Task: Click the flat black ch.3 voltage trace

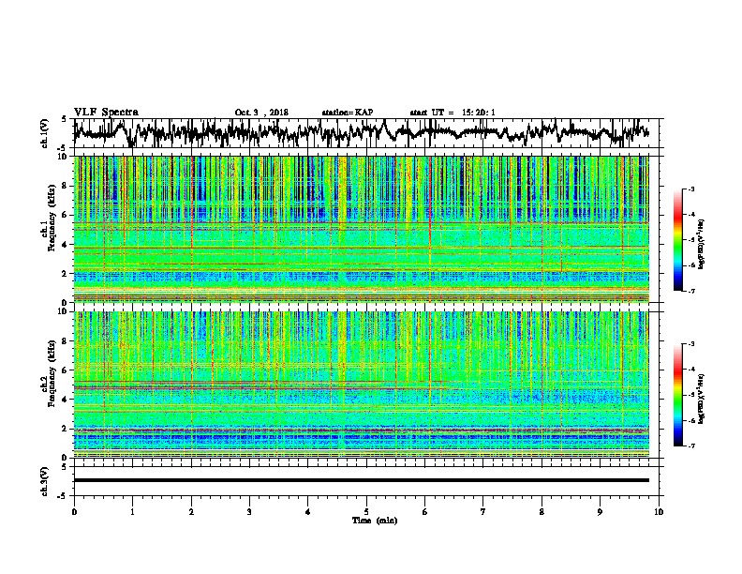Action: (x=362, y=480)
